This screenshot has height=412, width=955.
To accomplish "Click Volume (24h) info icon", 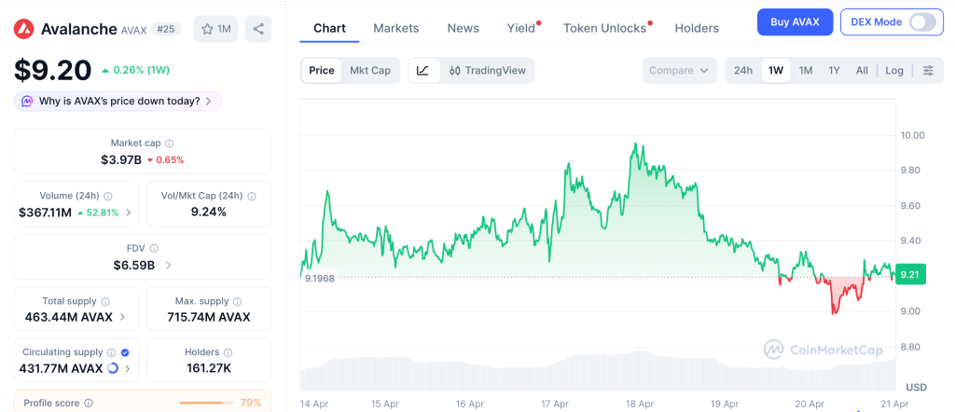I will point(108,196).
